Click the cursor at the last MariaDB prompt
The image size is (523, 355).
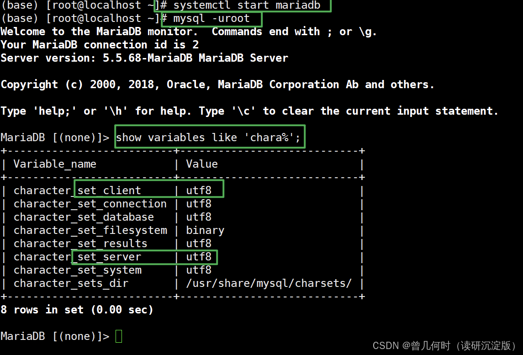point(119,336)
